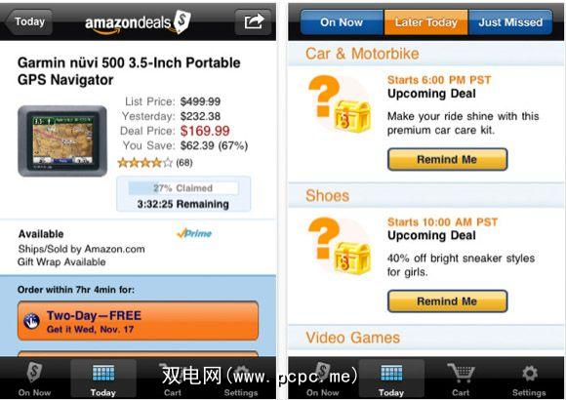Viewport: 566px width, 400px height.
Task: Open the Garmin GPS product thumbnail
Action: click(x=62, y=141)
